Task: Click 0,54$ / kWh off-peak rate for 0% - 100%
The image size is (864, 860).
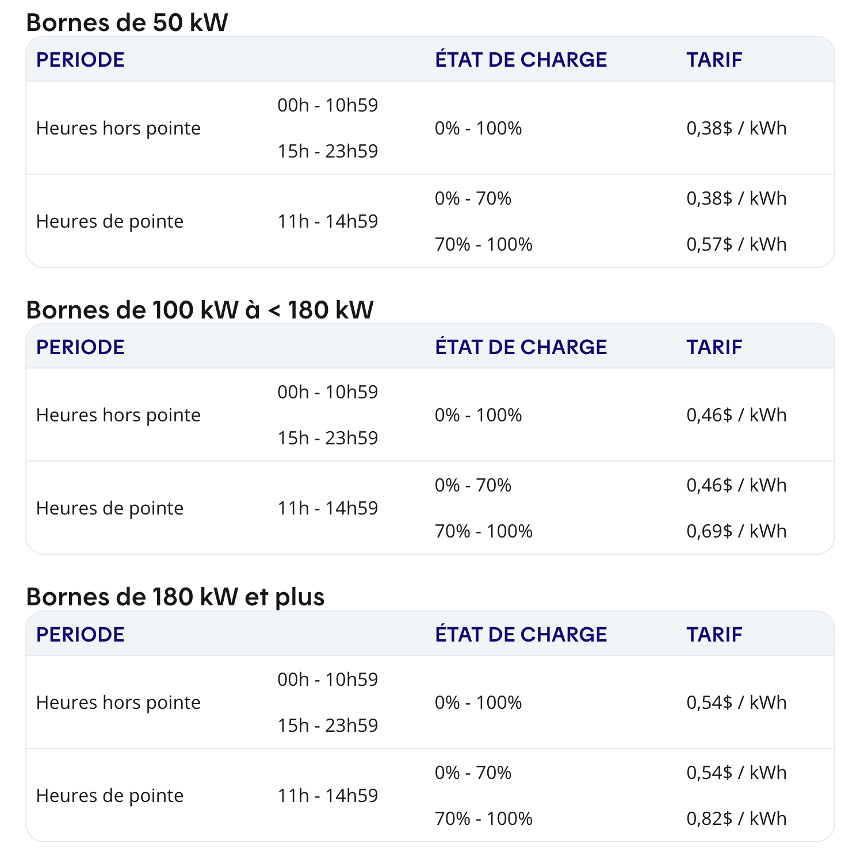Action: tap(736, 702)
